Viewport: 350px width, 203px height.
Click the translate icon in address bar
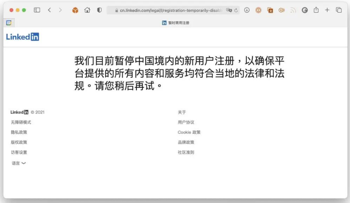pos(229,10)
